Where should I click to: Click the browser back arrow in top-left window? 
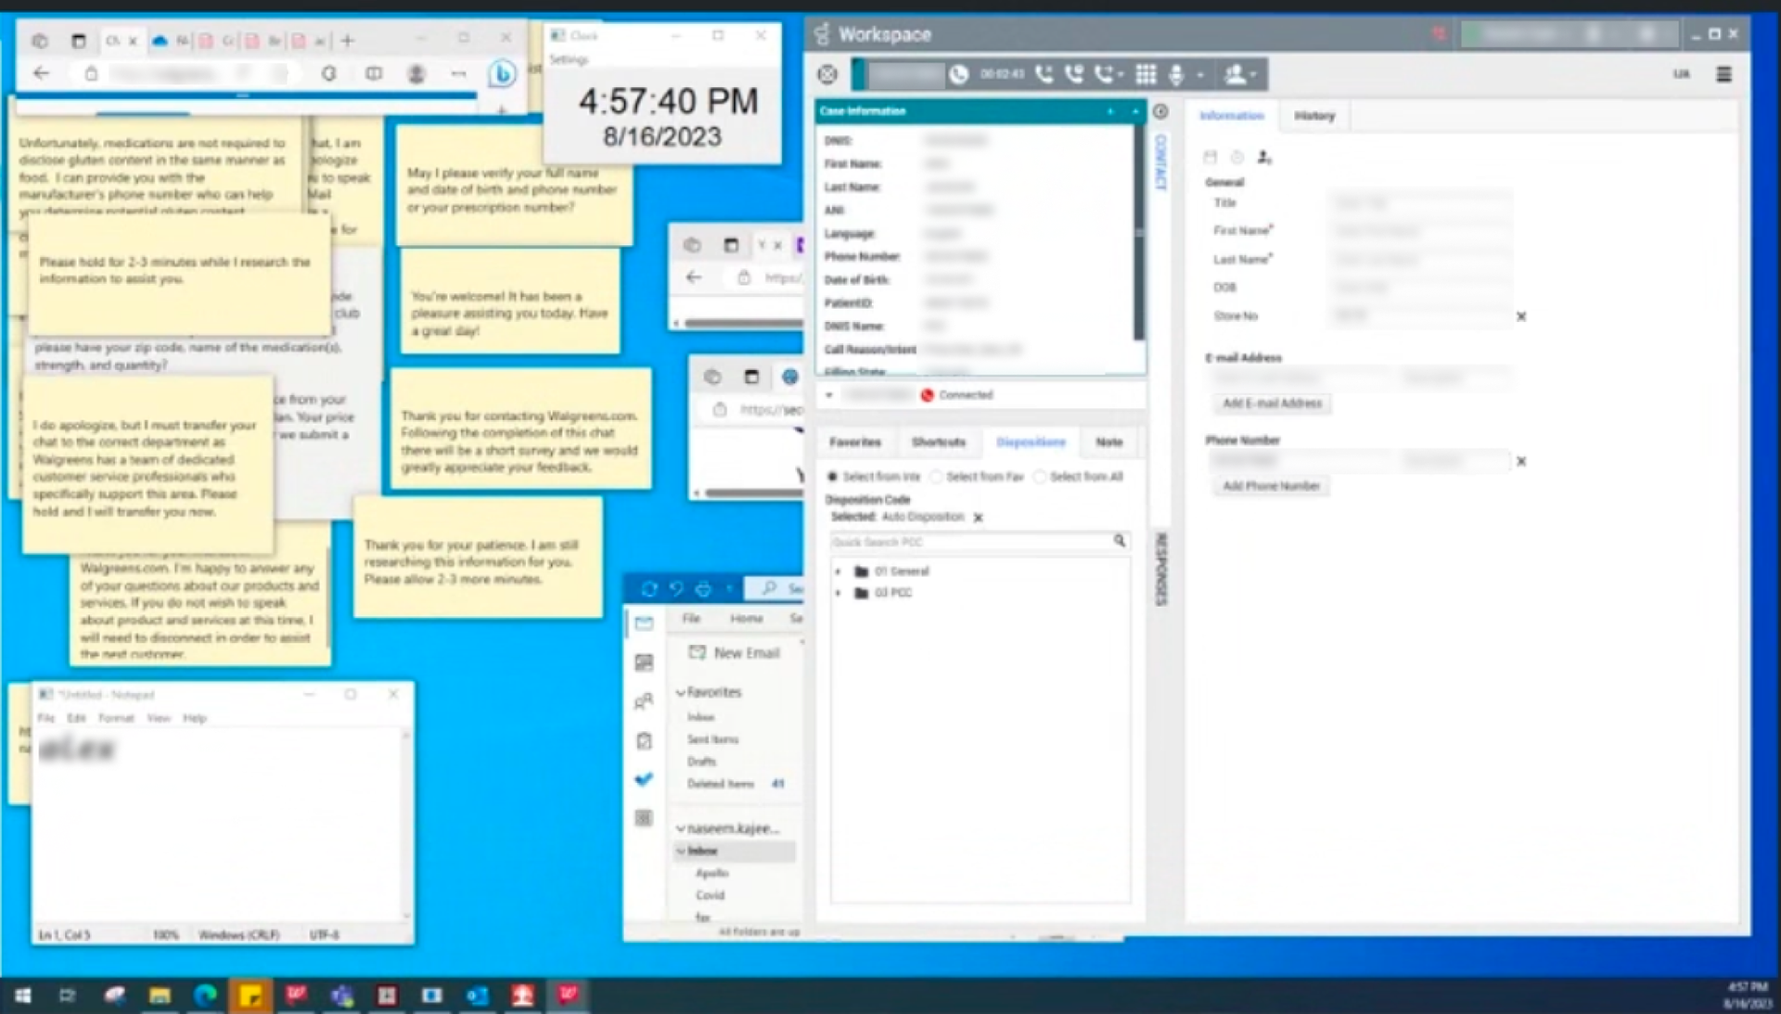click(x=41, y=73)
